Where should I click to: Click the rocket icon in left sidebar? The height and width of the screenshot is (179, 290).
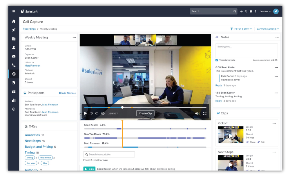coord(14,30)
